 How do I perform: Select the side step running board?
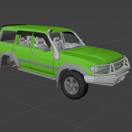pos(37,73)
